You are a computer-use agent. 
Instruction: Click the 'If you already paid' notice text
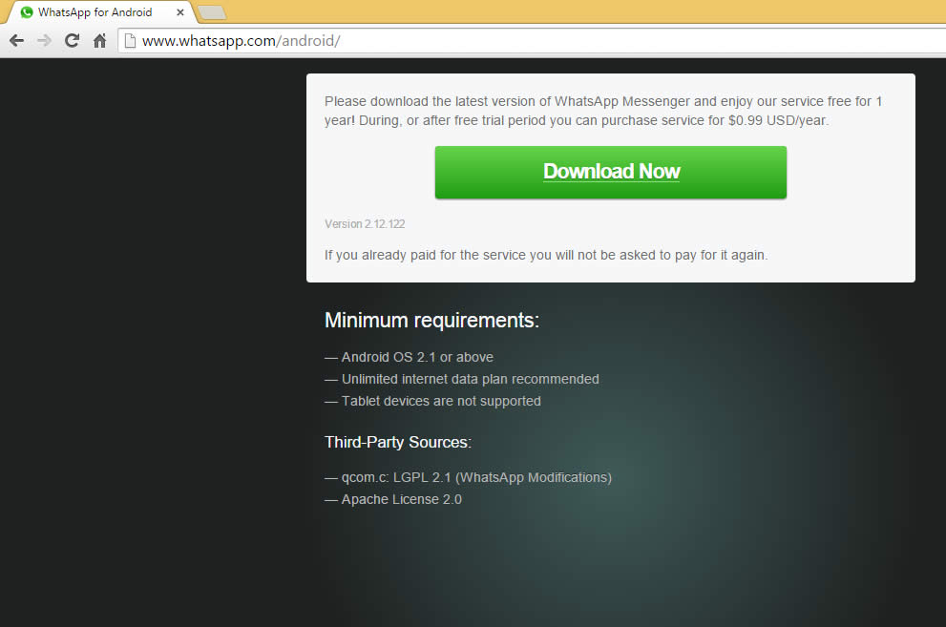(546, 255)
